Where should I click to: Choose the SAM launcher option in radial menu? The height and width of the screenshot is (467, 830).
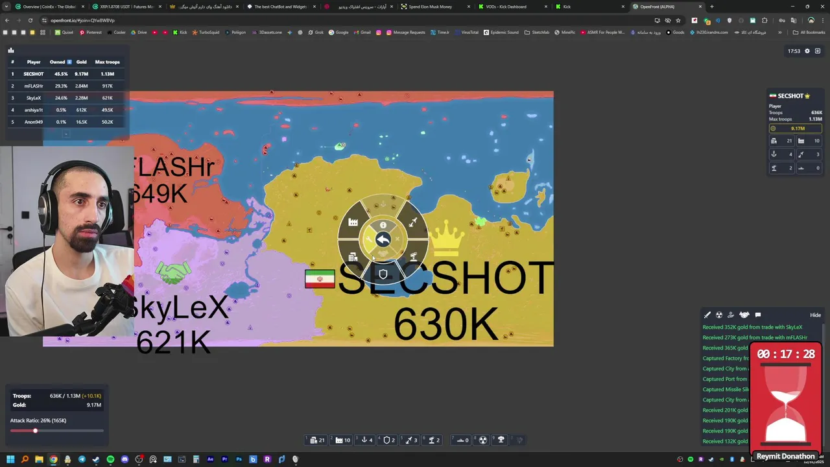pos(413,257)
